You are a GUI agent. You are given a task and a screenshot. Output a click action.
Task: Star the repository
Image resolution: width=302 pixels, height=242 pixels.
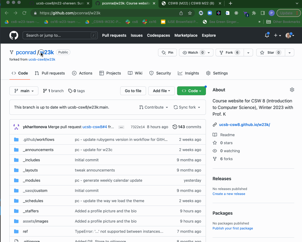271,52
